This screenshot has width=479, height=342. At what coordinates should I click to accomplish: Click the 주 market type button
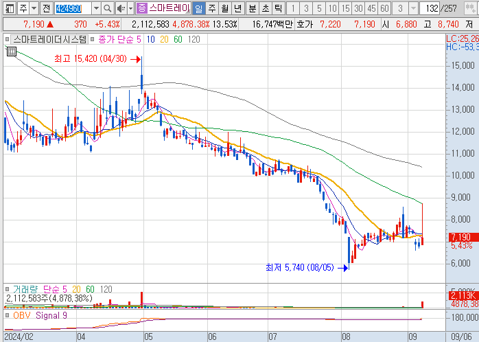click(23, 8)
